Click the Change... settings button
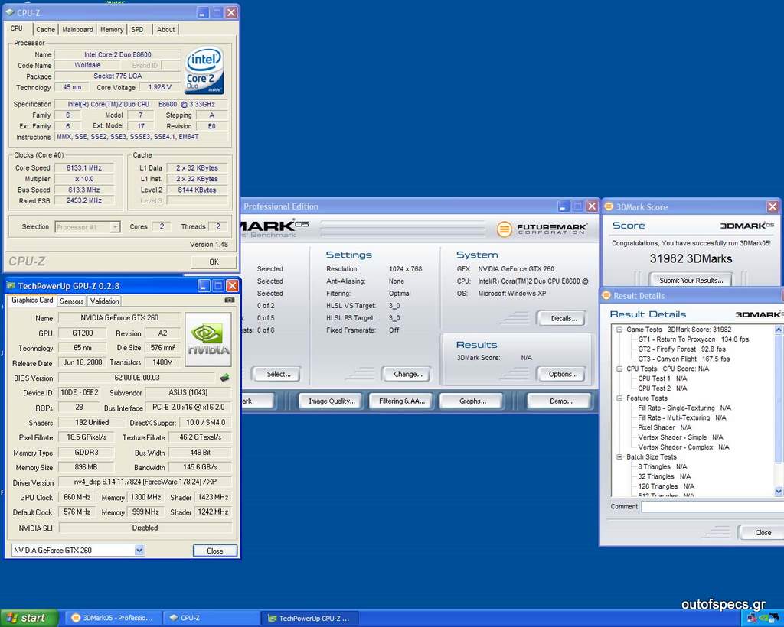 coord(407,374)
